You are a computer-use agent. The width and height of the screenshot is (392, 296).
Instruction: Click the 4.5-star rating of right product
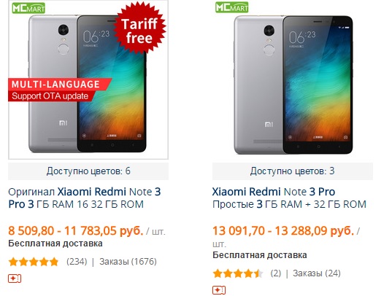(238, 273)
